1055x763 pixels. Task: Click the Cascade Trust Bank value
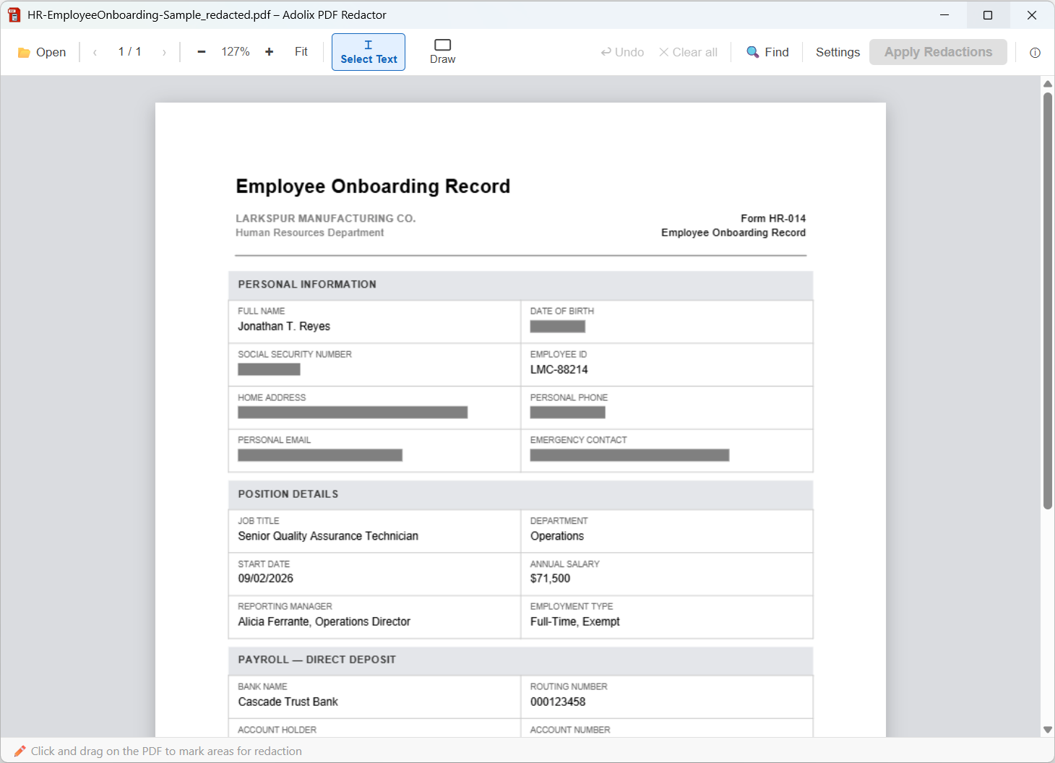point(288,702)
